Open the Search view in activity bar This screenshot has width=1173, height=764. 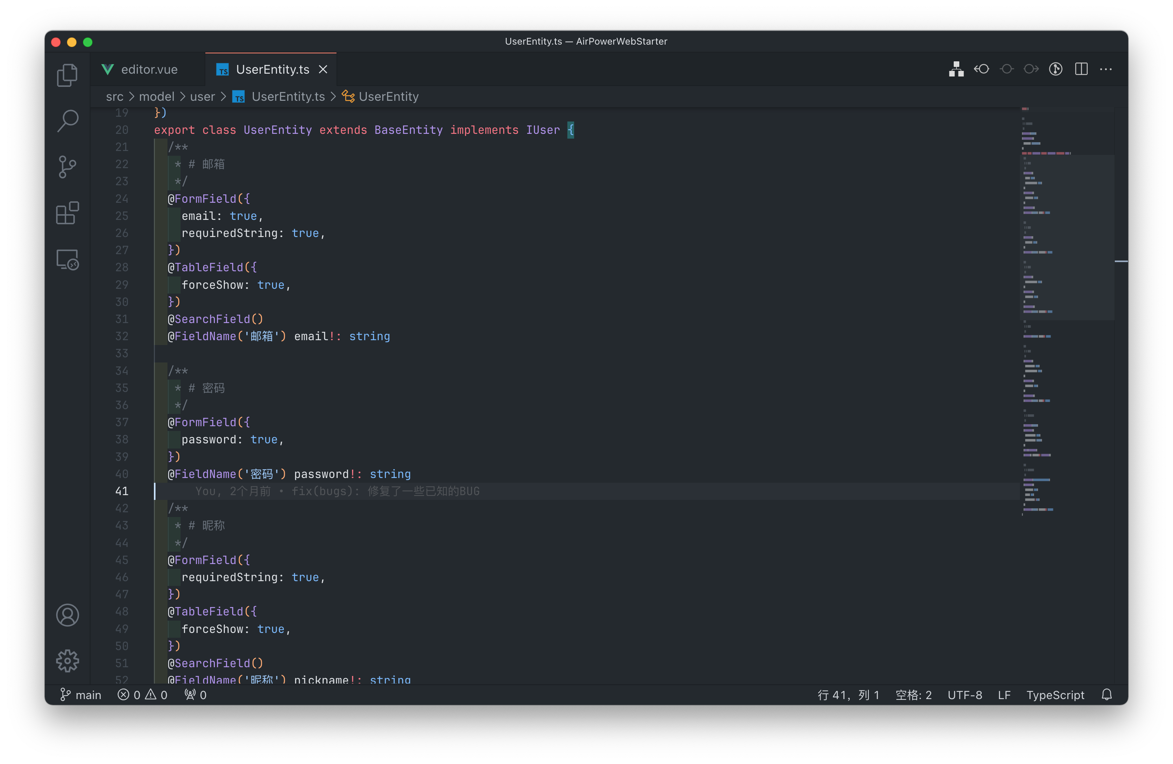click(x=67, y=121)
